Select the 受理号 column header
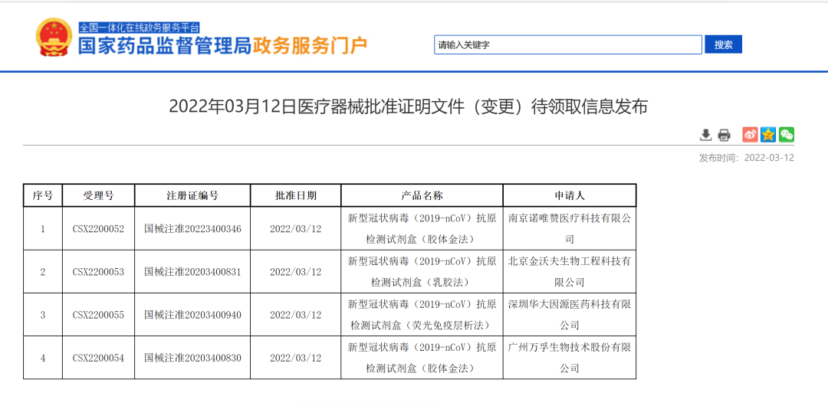Viewport: 828px width, 406px height. [x=98, y=195]
